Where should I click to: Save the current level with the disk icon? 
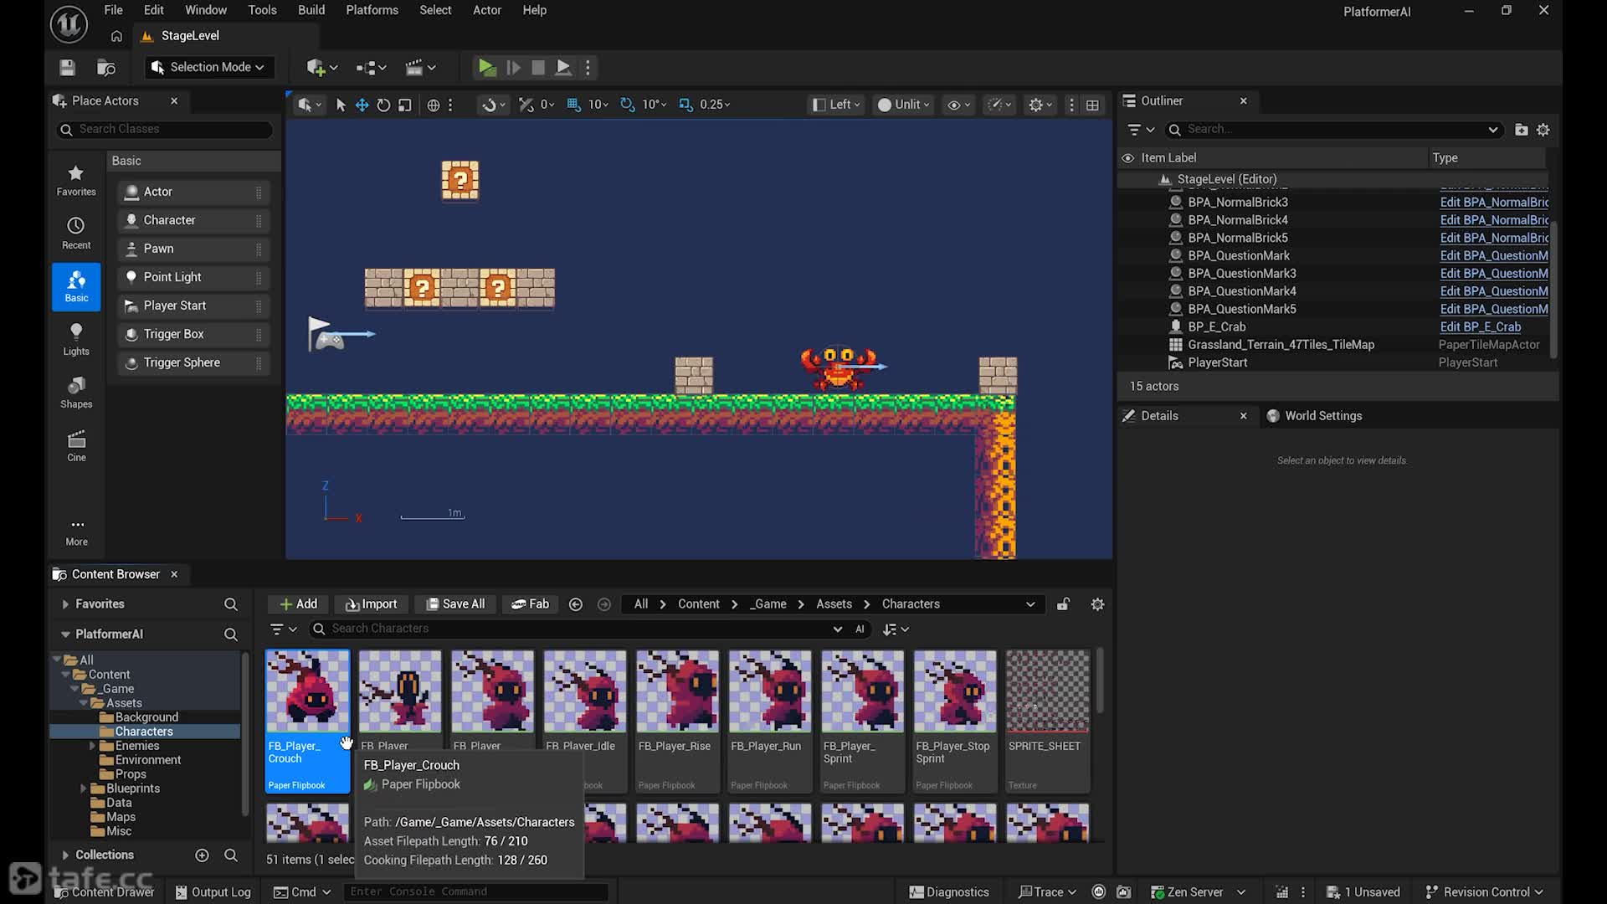[68, 68]
